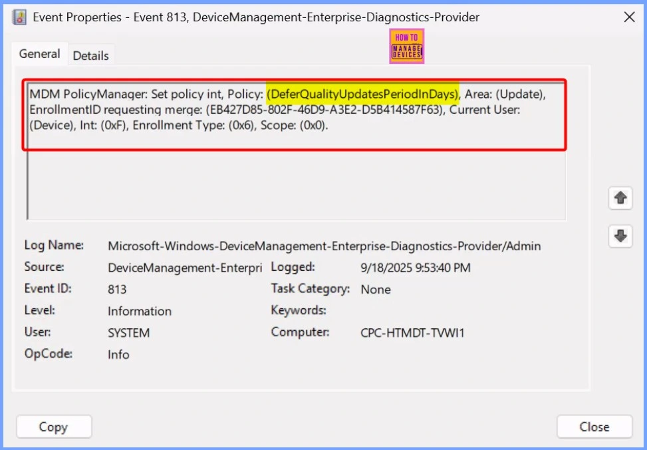Click the down arrow for next event
Image resolution: width=647 pixels, height=450 pixels.
pos(620,236)
